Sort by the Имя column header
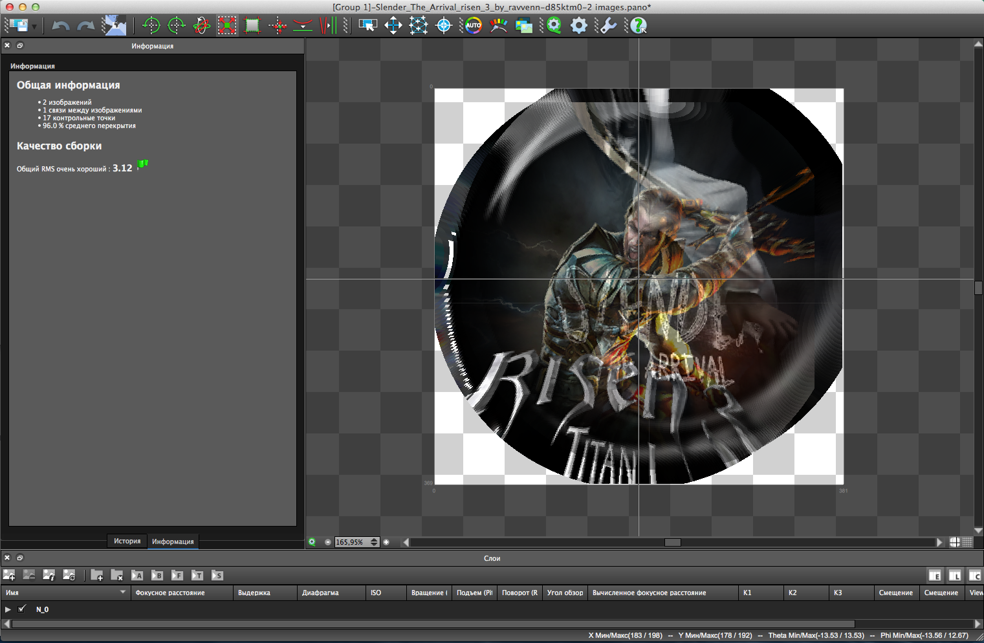The image size is (984, 643). [x=65, y=593]
